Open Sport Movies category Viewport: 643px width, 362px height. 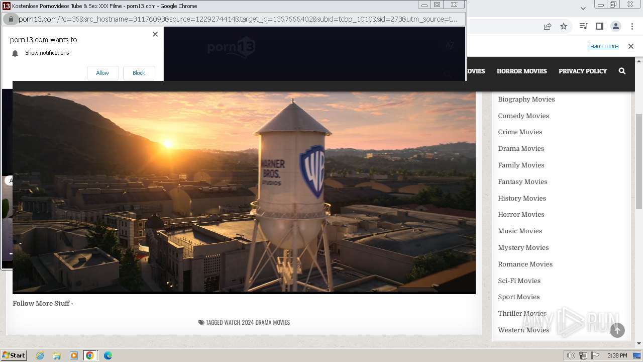coord(519,297)
